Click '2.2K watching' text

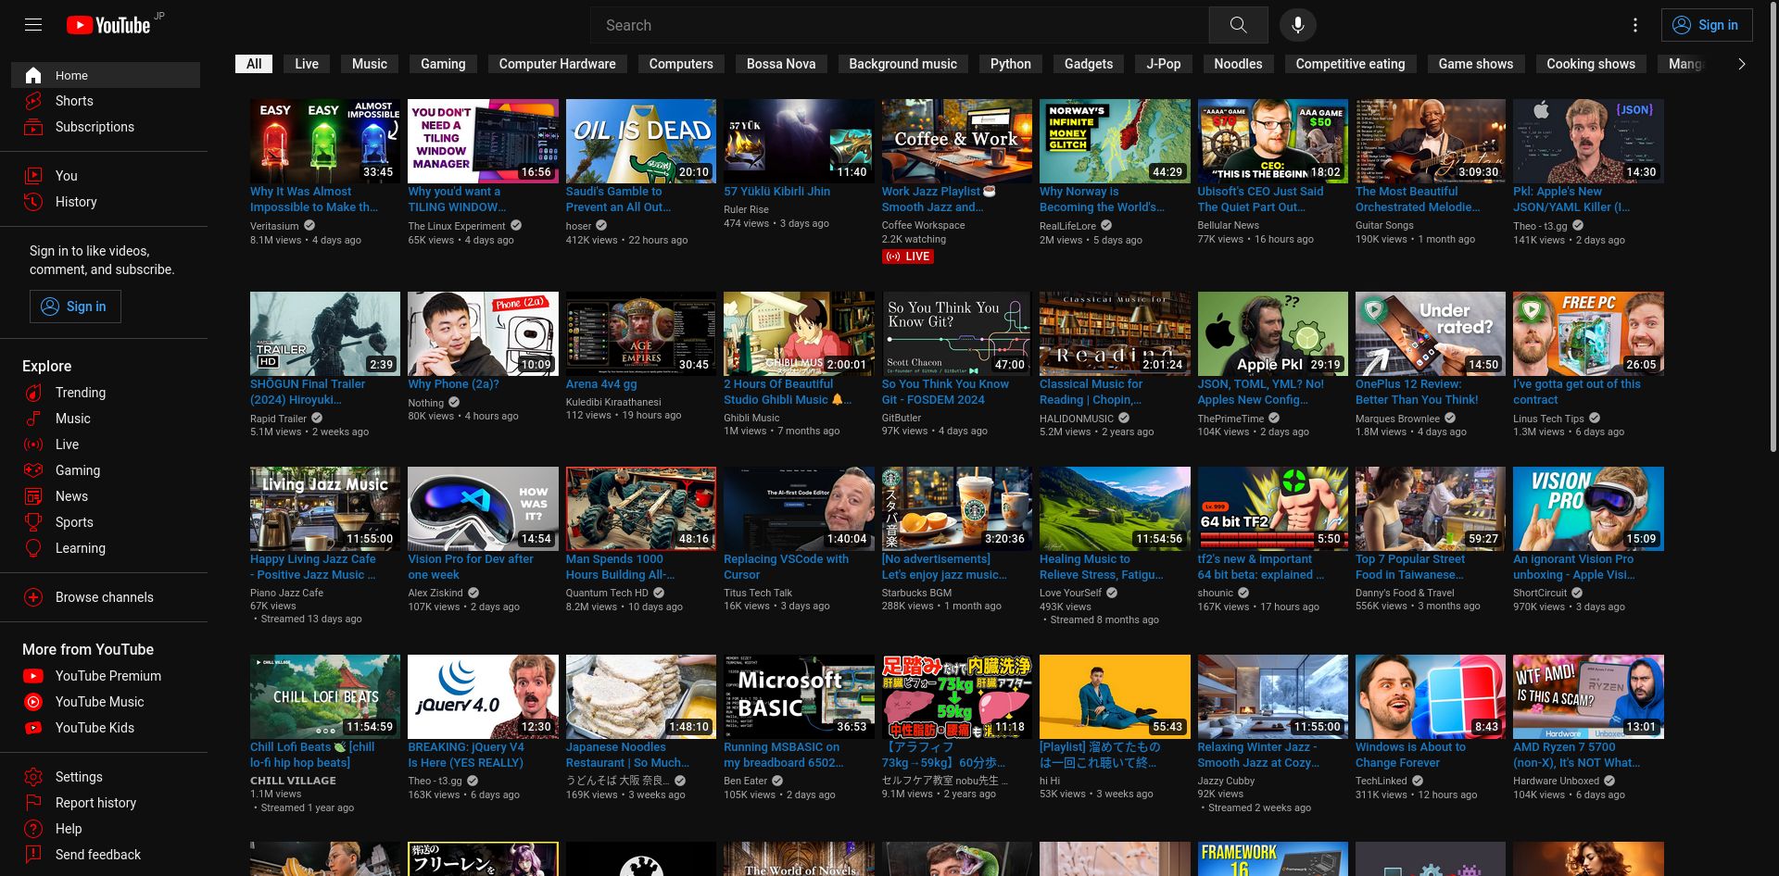pyautogui.click(x=914, y=239)
